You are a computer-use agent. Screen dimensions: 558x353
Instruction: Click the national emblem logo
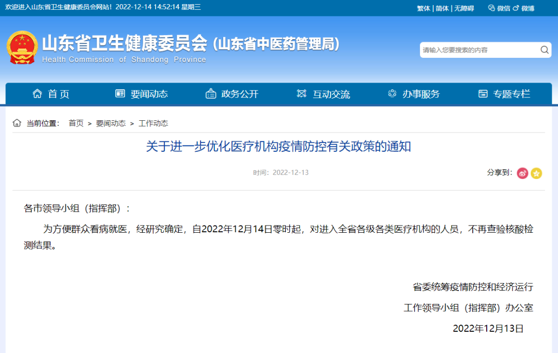click(x=22, y=47)
